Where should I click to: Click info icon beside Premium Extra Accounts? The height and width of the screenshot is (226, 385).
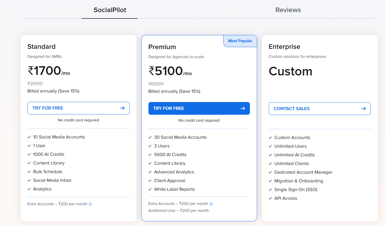click(x=211, y=204)
